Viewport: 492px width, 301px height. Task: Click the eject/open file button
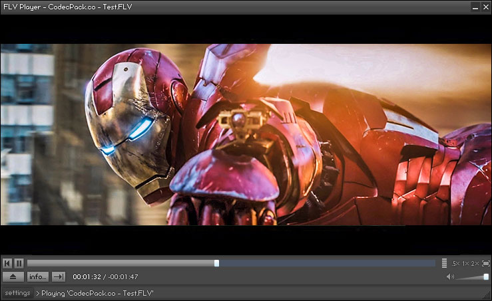click(x=13, y=276)
